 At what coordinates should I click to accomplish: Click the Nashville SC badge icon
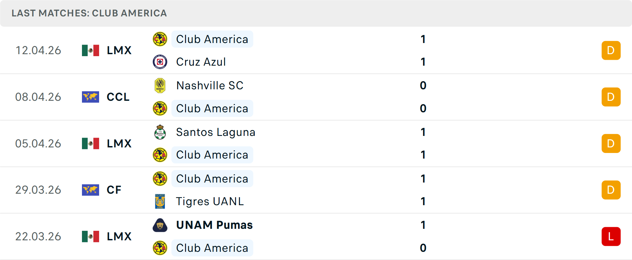pyautogui.click(x=160, y=85)
